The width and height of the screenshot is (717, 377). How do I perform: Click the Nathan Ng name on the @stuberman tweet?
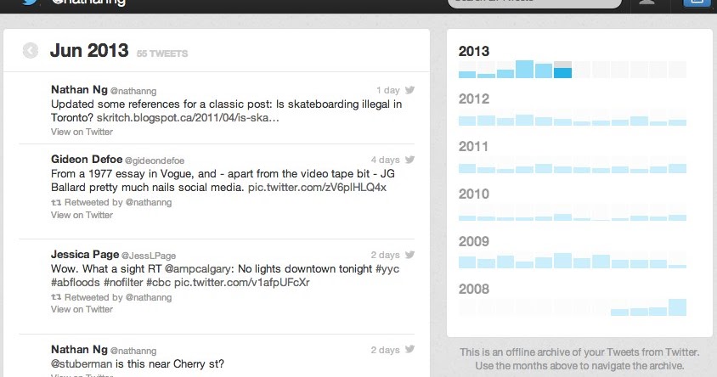[79, 349]
